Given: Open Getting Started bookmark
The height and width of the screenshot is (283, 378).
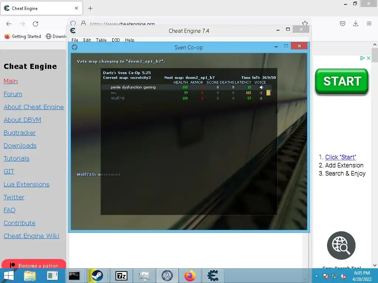Looking at the screenshot, I should click(x=23, y=36).
